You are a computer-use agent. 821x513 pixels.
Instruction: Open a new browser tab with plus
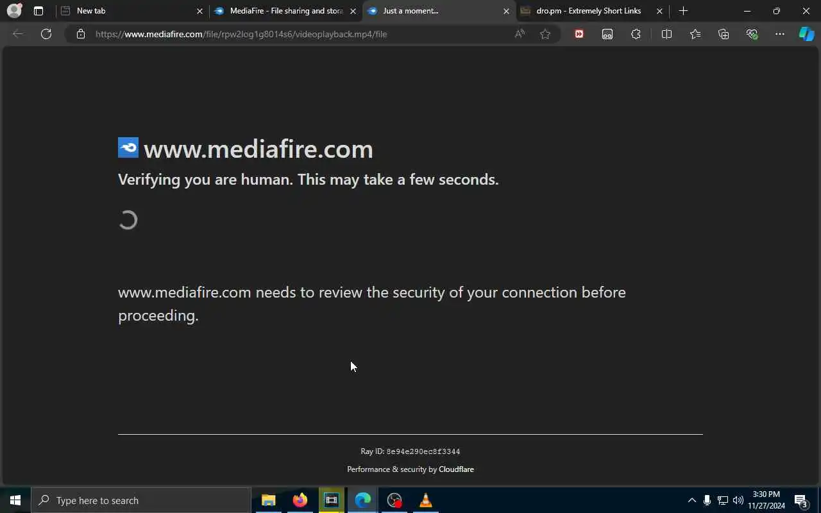coord(683,11)
